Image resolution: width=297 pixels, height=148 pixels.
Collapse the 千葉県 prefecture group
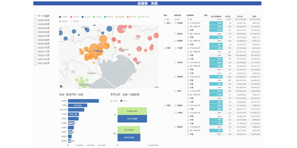pos(176,48)
